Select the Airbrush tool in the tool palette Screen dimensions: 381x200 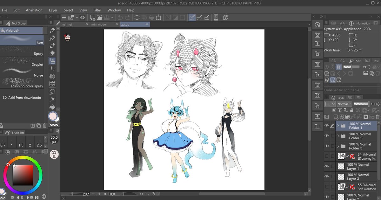tap(53, 61)
